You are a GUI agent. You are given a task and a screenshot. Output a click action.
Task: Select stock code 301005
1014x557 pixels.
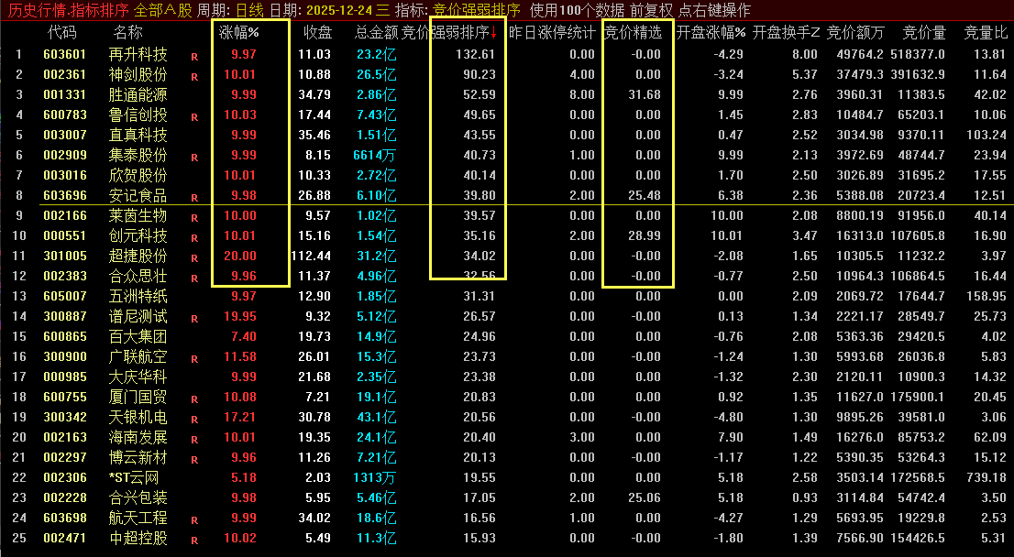click(x=65, y=256)
